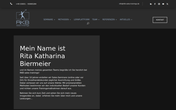Image resolution: width=176 pixels, height=110 pixels.
Task: Click the search magnifier icon
Action: pyautogui.click(x=88, y=23)
